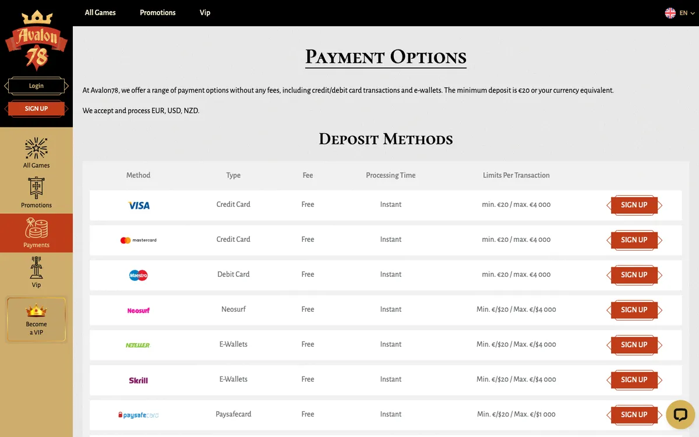Click Skrill row 'E-Wallets' cell
The height and width of the screenshot is (437, 699).
click(234, 379)
